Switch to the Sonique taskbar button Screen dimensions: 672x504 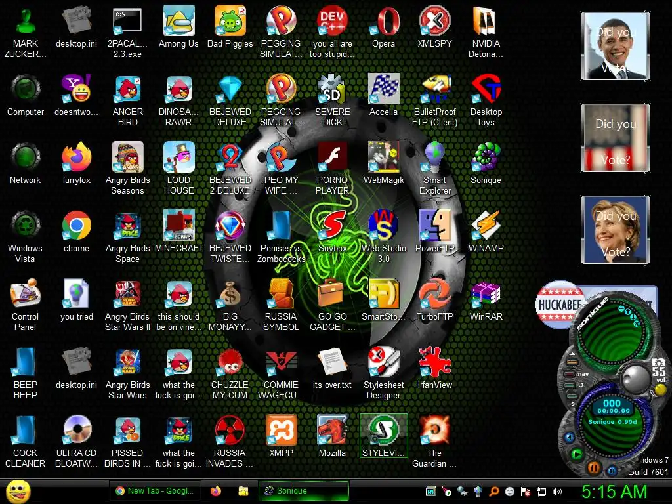pos(303,491)
